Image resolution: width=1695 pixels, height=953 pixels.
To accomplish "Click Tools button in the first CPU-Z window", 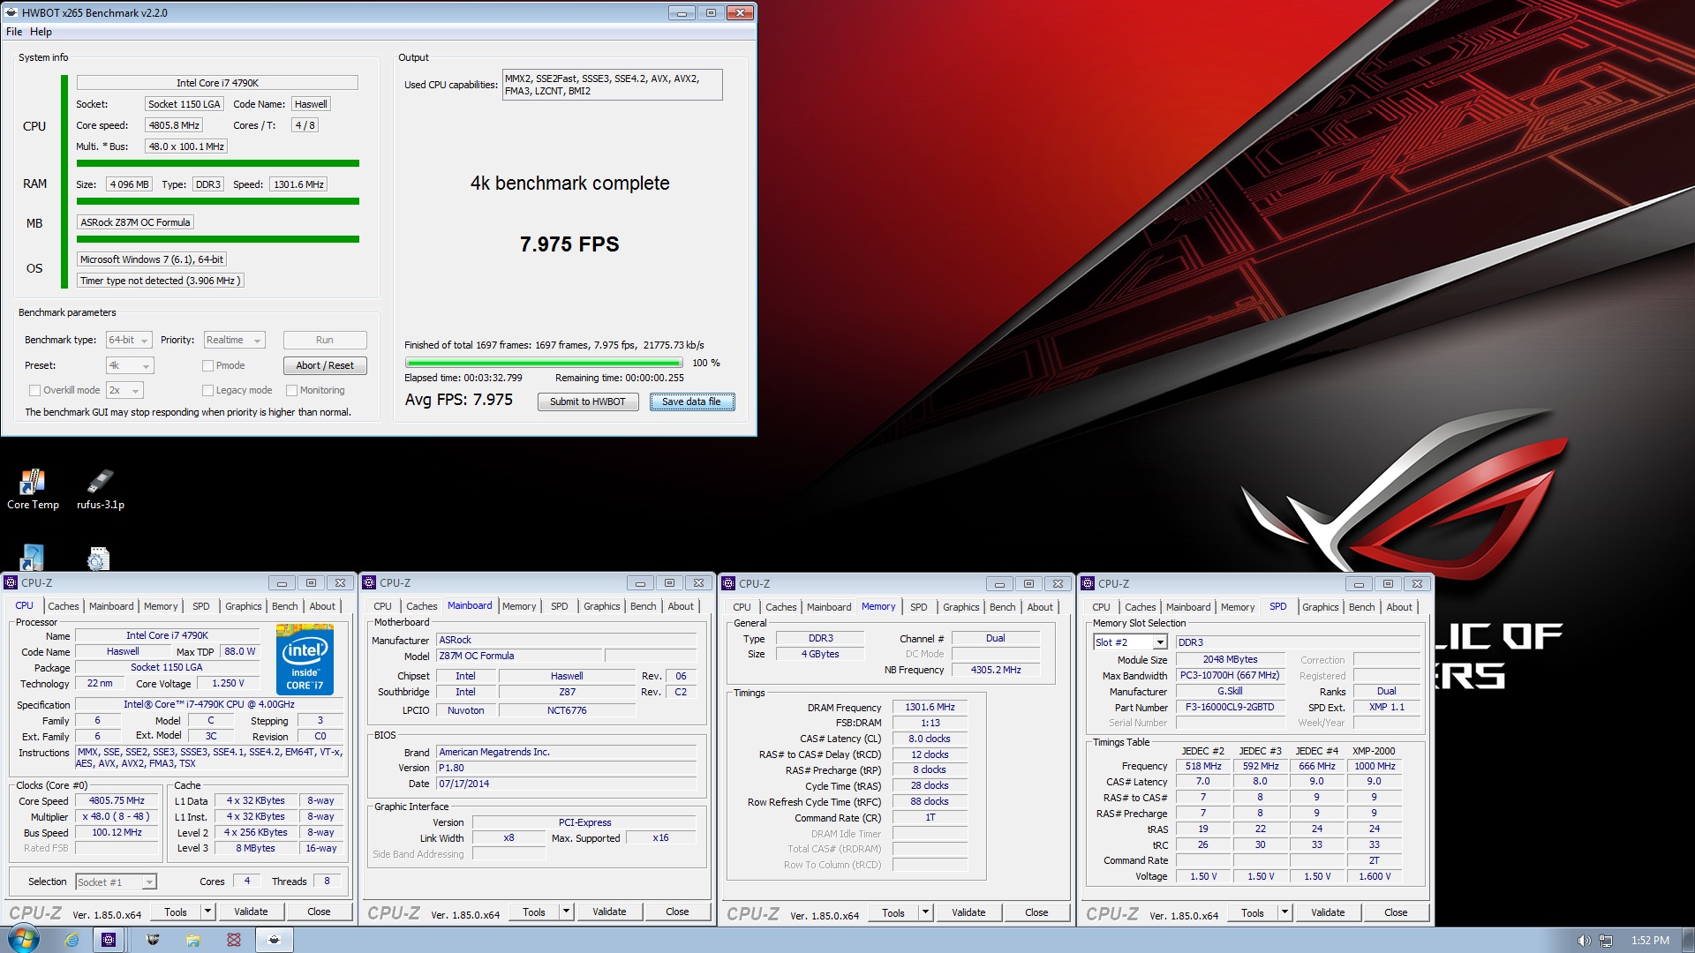I will pyautogui.click(x=176, y=912).
